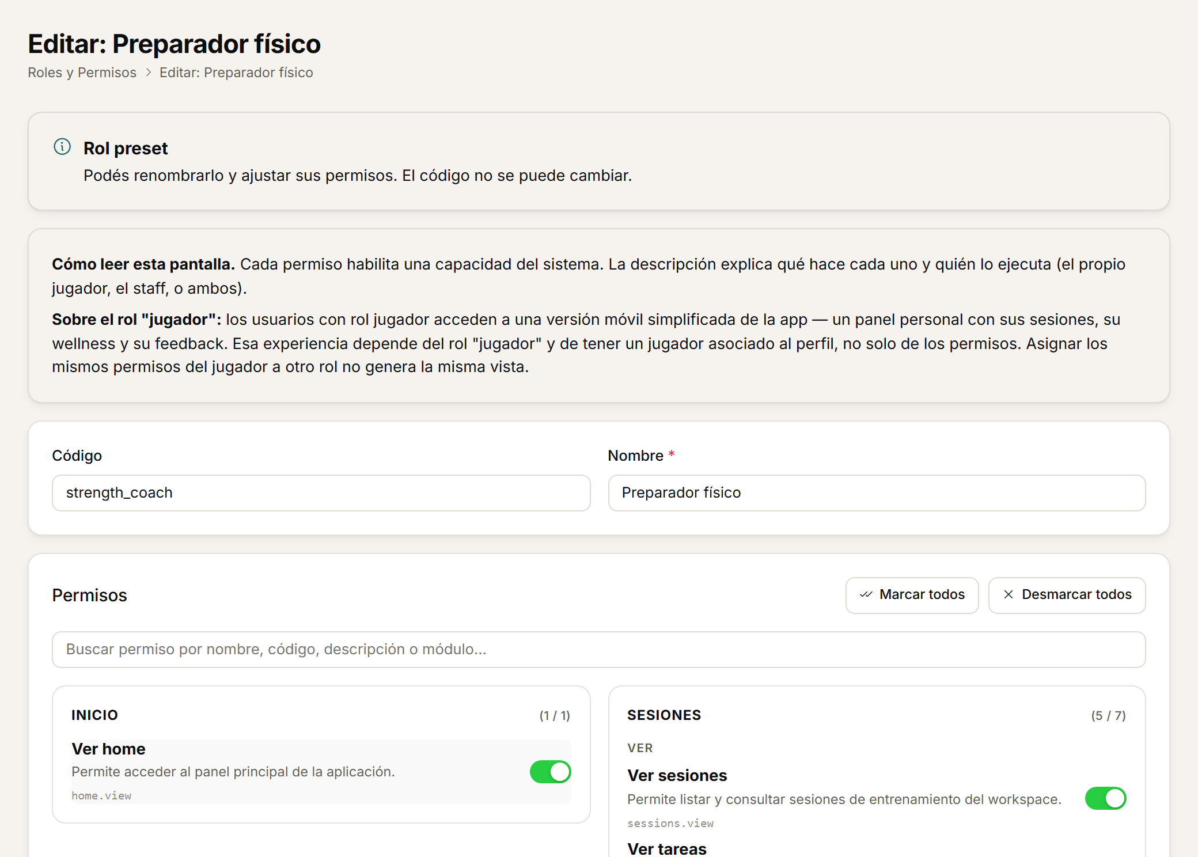The width and height of the screenshot is (1198, 857).
Task: Click the sessions.view permission code
Action: (x=670, y=824)
